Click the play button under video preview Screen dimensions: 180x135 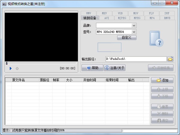pos(10,69)
